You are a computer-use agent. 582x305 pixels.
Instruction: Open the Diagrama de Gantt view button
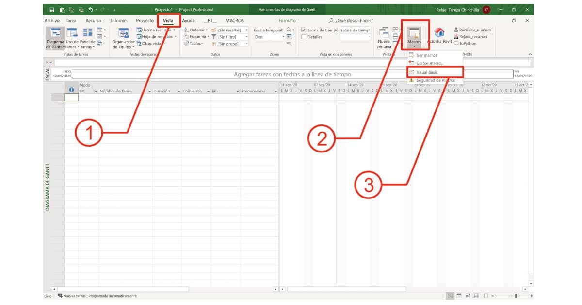click(x=55, y=38)
